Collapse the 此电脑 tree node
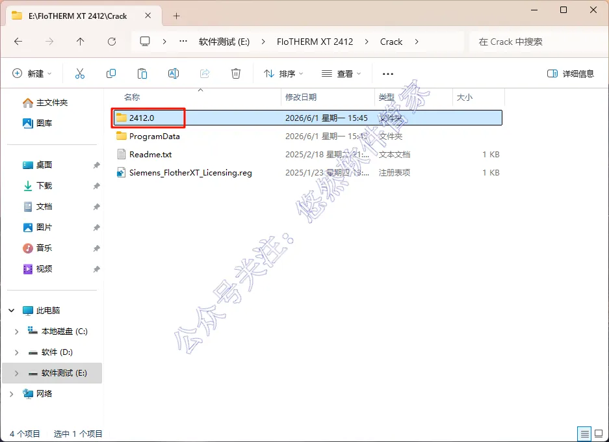 11,310
